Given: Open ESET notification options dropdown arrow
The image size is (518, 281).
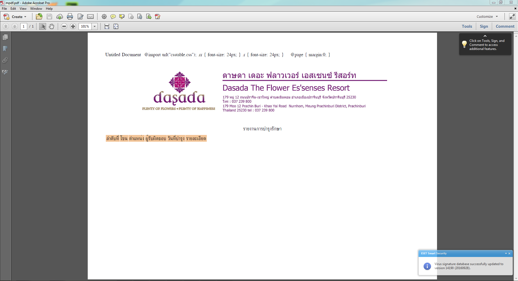Looking at the screenshot, I should coord(506,253).
